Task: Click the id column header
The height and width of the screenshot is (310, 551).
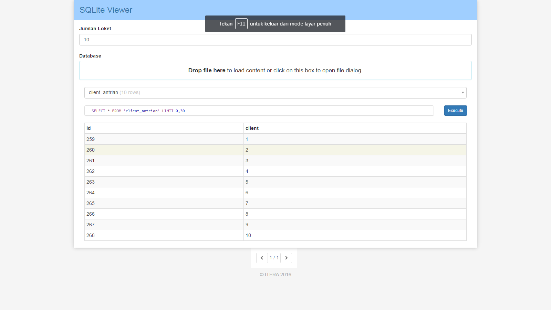Action: [164, 128]
